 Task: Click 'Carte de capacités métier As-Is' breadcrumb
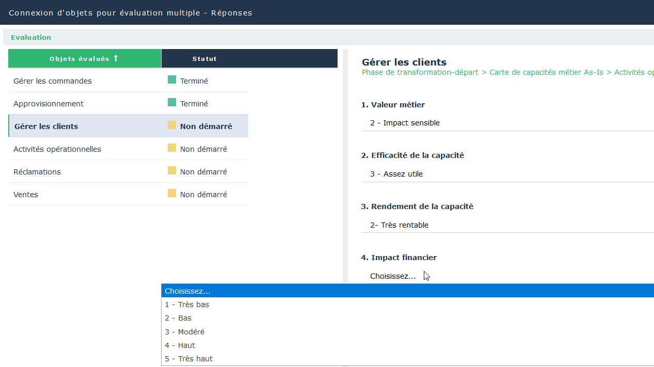tap(546, 72)
